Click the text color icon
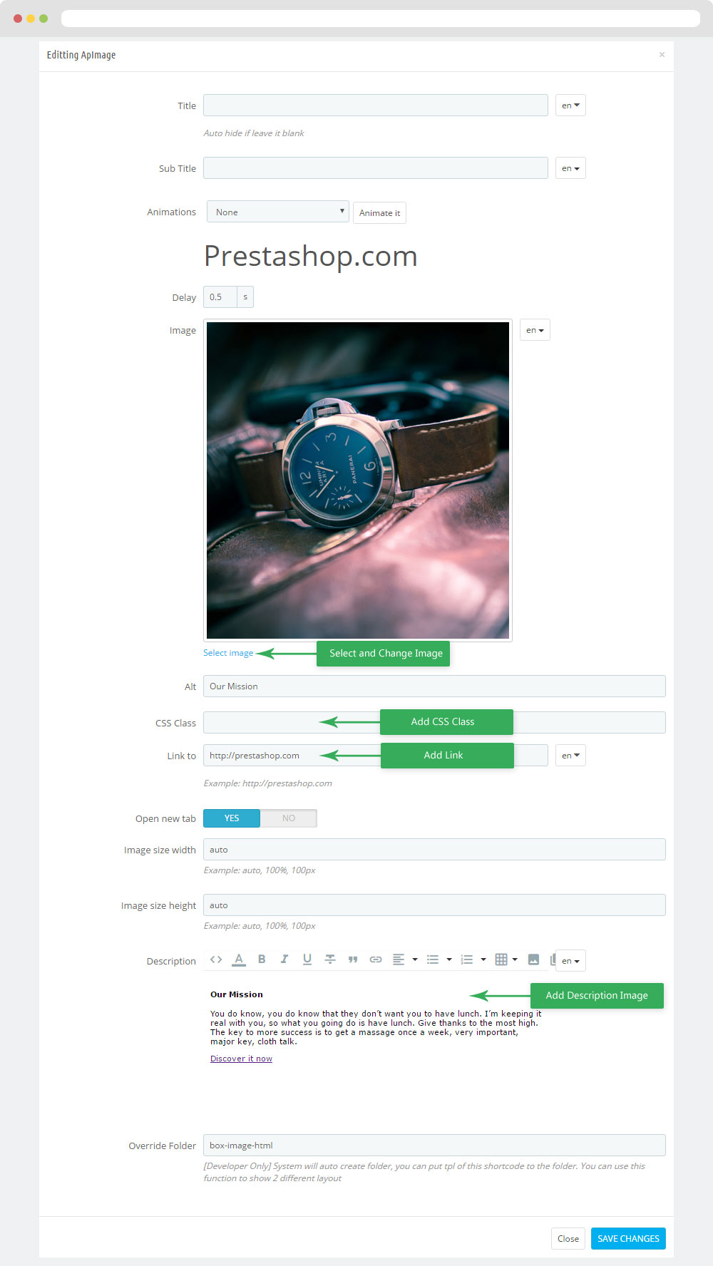The width and height of the screenshot is (713, 1266). (x=239, y=959)
